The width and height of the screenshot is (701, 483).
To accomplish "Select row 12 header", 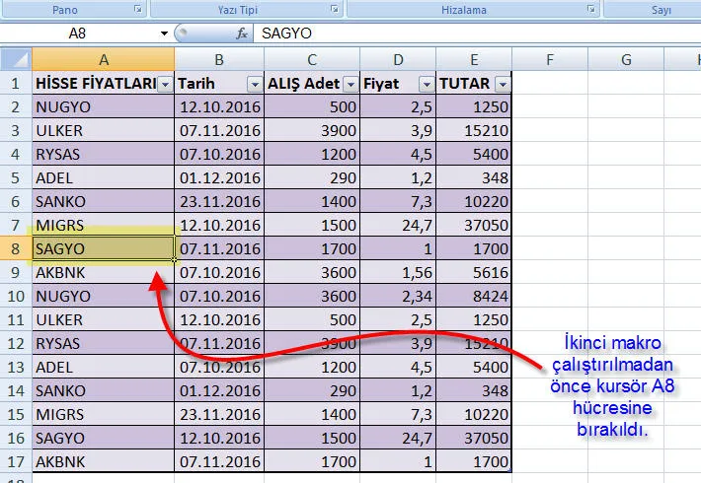I will (x=16, y=344).
